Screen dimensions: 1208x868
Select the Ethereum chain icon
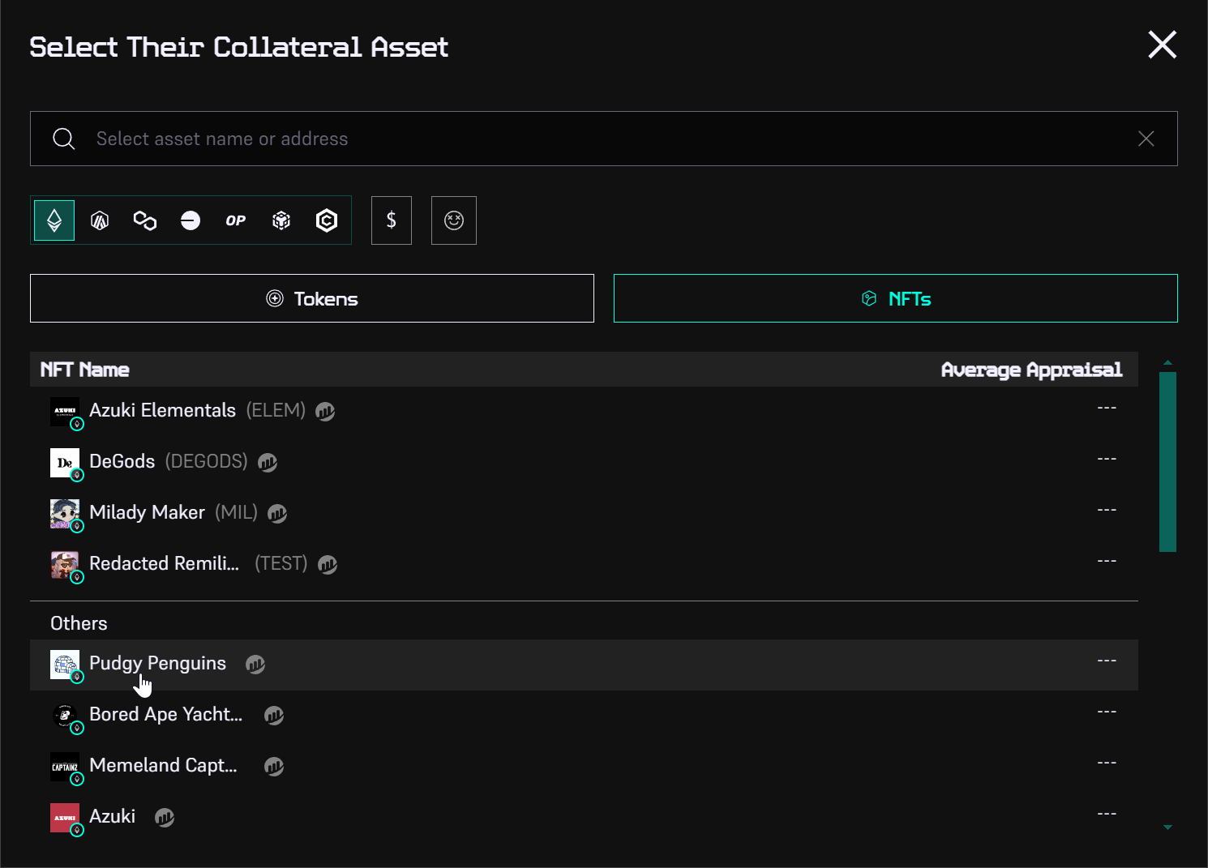point(54,220)
